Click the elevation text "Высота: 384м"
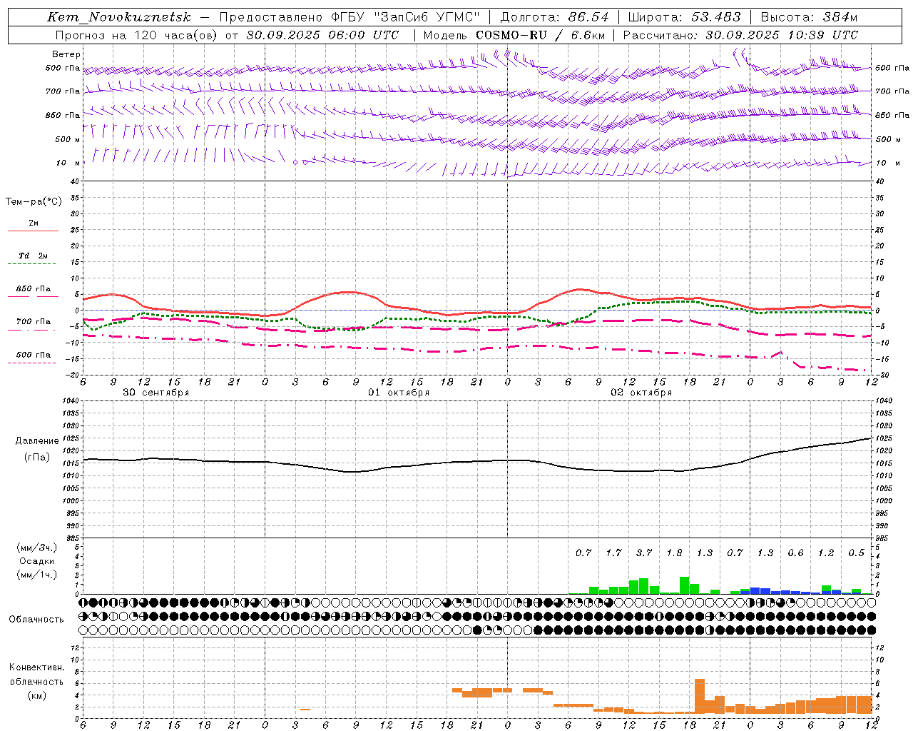This screenshot has height=731, width=913. 809,17
